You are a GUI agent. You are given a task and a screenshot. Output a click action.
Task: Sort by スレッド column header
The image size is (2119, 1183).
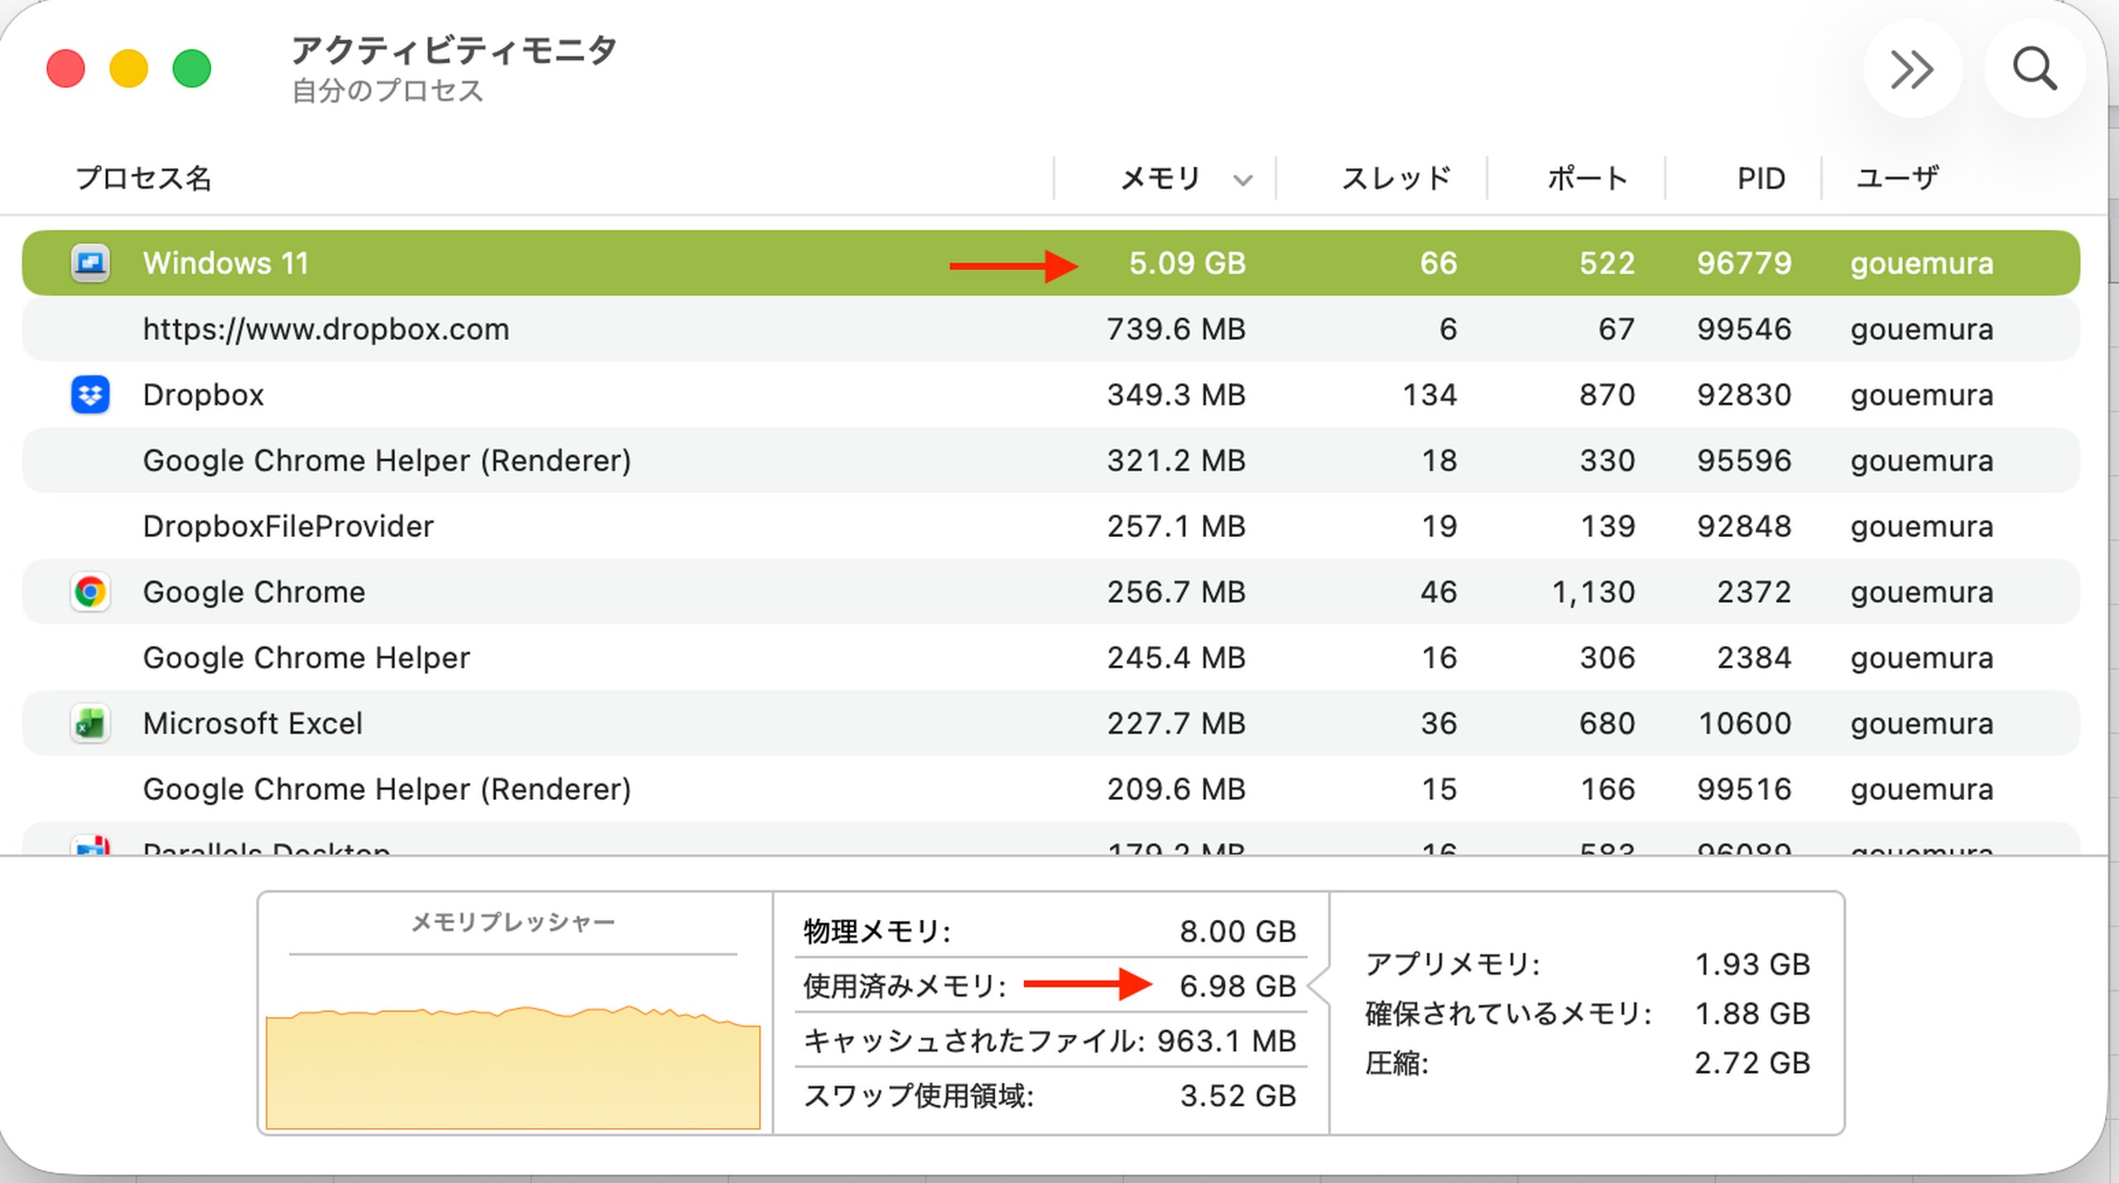(x=1396, y=178)
